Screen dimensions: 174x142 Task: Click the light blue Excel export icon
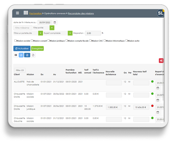click(x=21, y=55)
